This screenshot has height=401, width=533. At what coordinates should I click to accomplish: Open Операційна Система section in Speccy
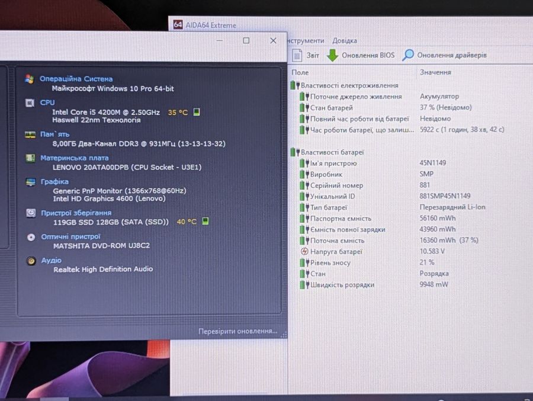click(76, 79)
